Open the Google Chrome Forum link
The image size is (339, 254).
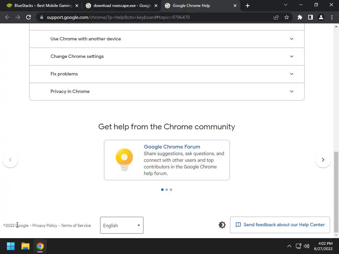pos(172,147)
